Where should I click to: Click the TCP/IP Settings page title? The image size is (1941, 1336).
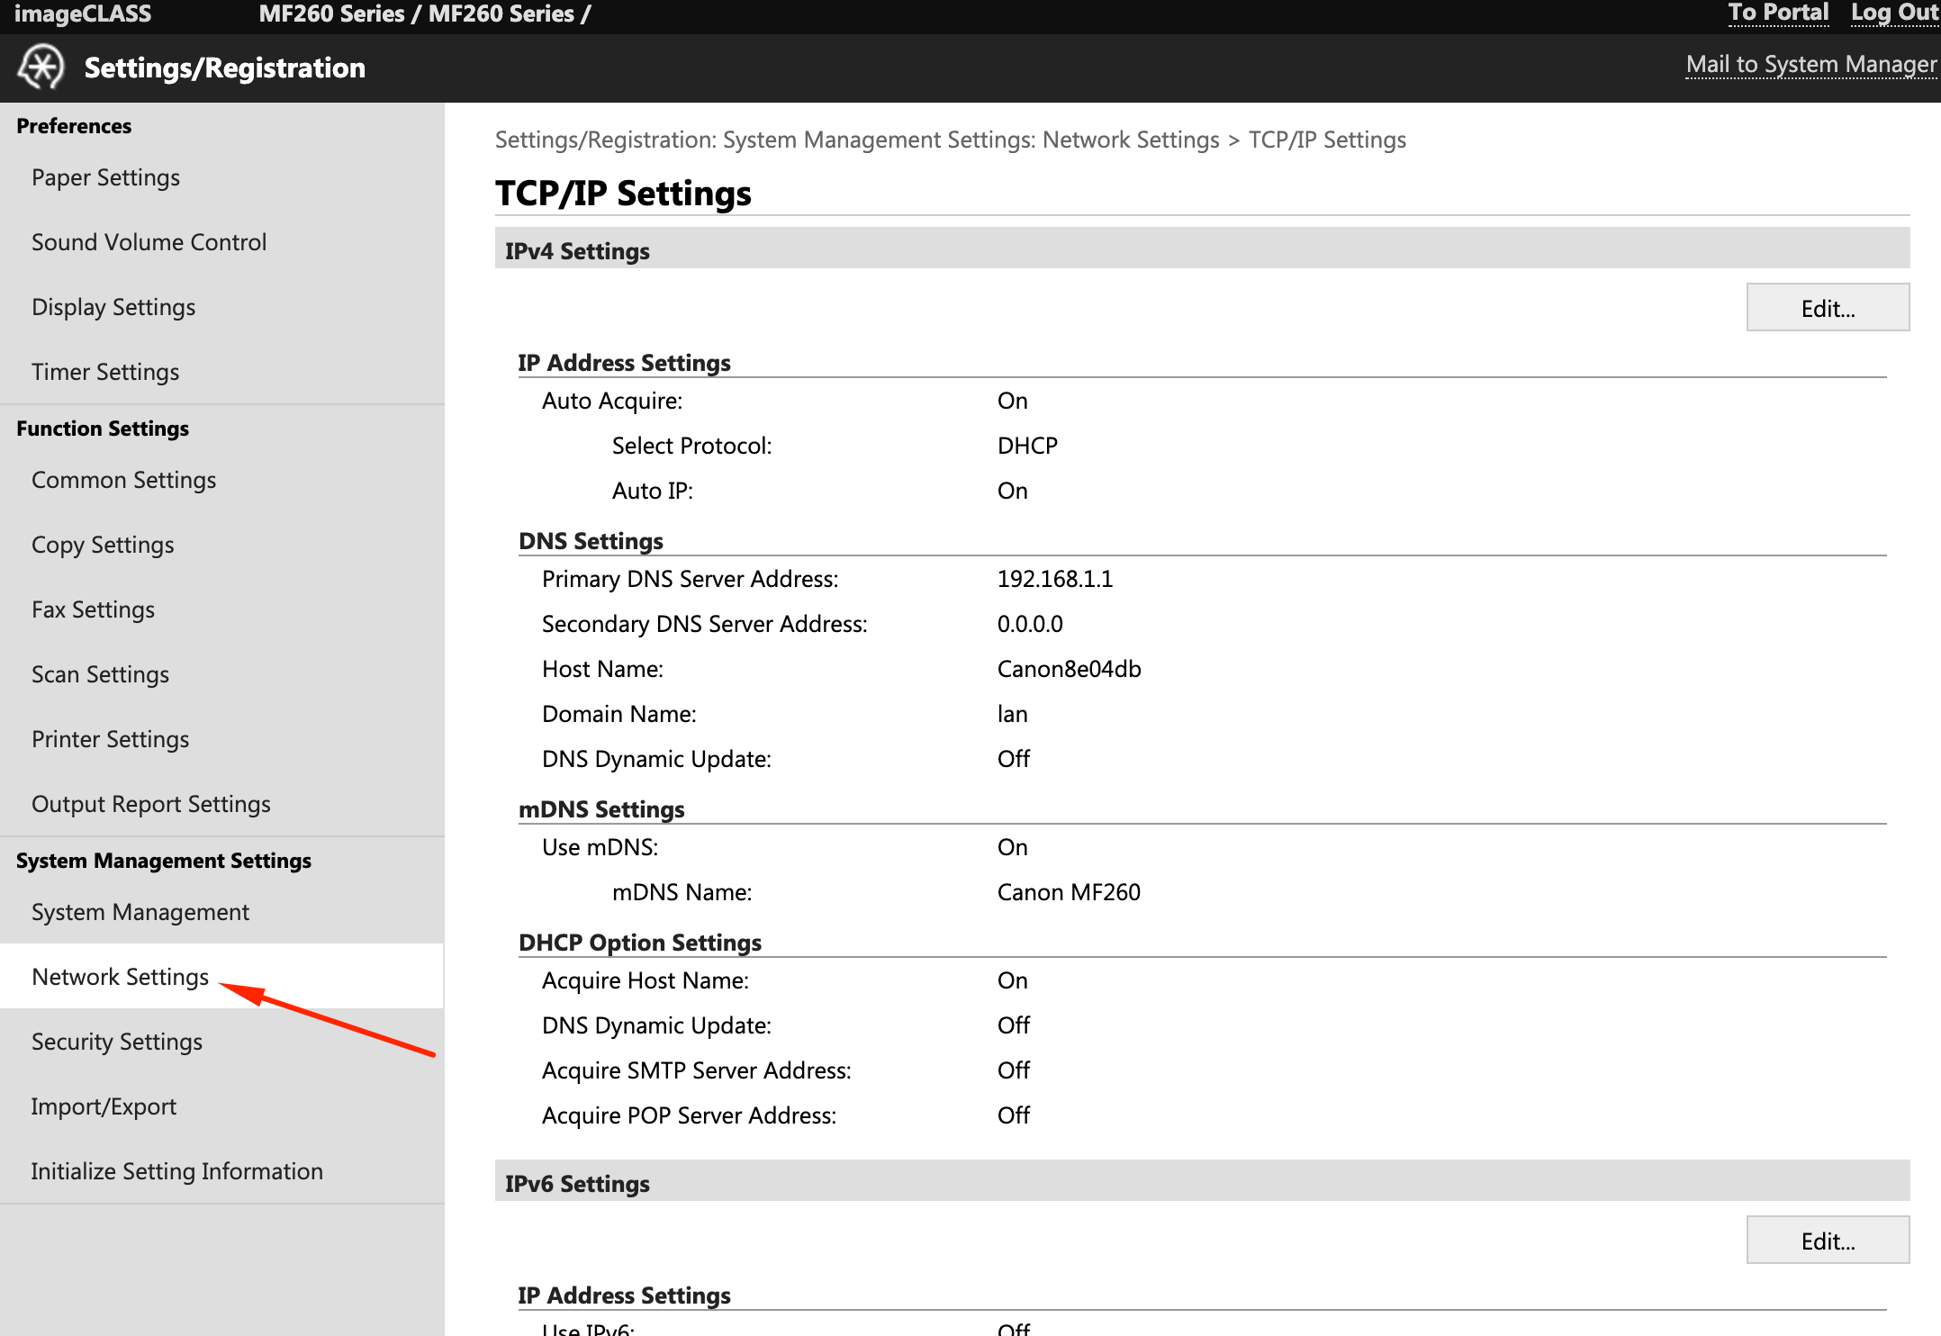[623, 194]
